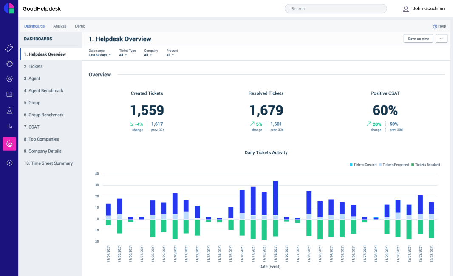453x276 pixels.
Task: Open the Demo tab
Action: tap(80, 26)
